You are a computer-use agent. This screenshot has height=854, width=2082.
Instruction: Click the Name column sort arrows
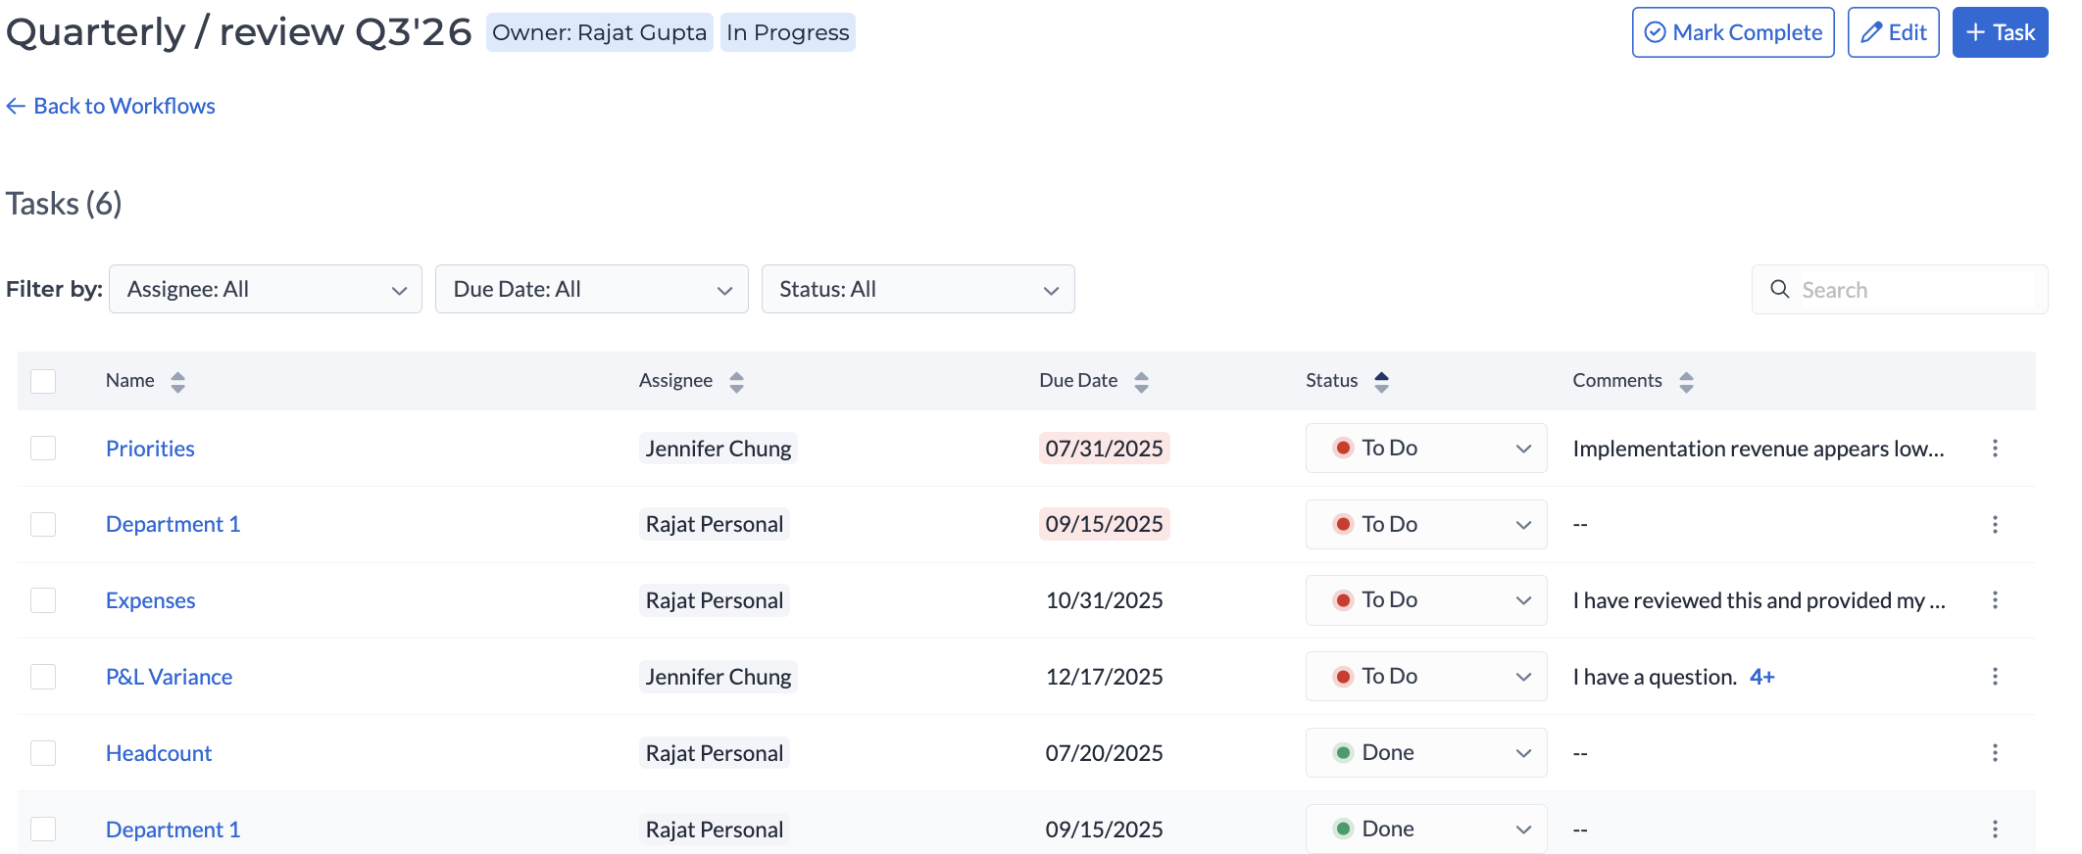(x=177, y=381)
